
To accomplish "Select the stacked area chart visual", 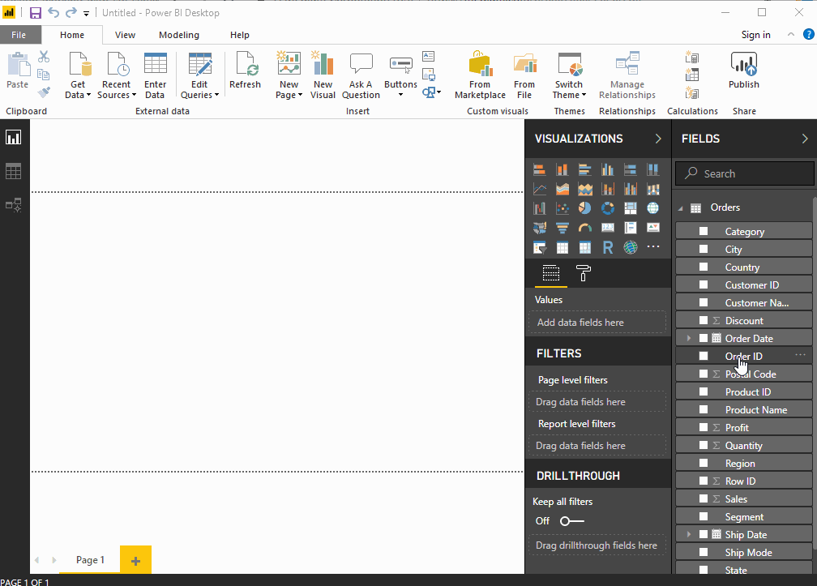I will tap(562, 189).
